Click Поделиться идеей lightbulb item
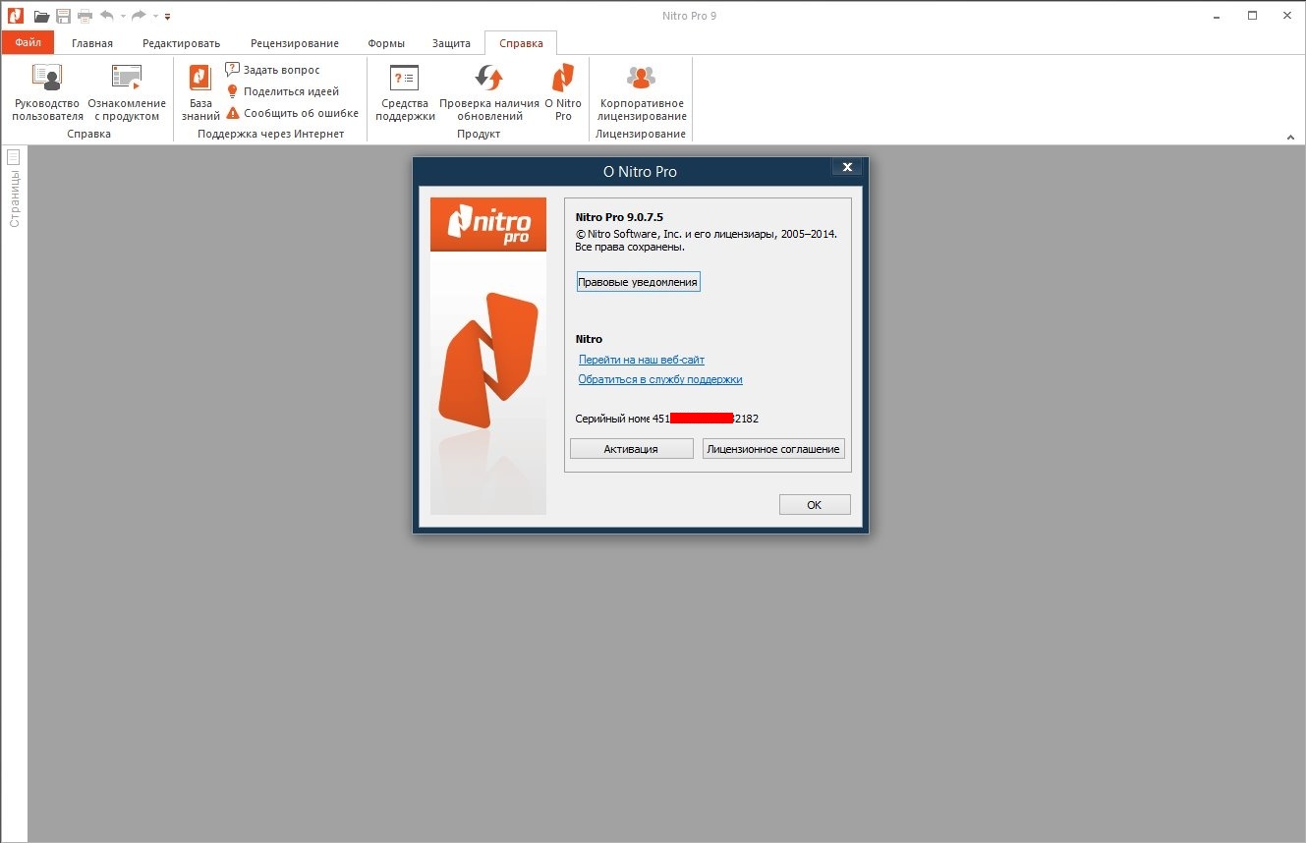1306x843 pixels. pos(283,91)
